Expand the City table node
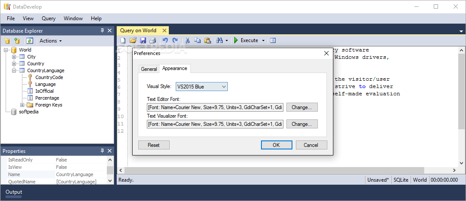This screenshot has height=201, width=466. 14,57
